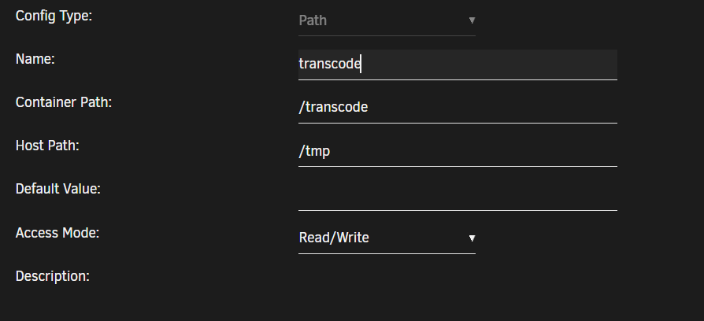
Task: Click the Description label
Action: [x=53, y=276]
